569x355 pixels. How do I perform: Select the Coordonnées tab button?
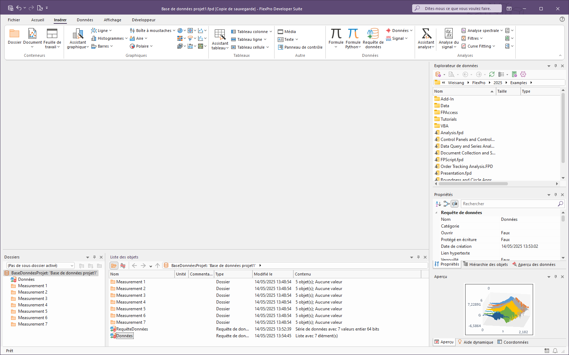(x=512, y=342)
